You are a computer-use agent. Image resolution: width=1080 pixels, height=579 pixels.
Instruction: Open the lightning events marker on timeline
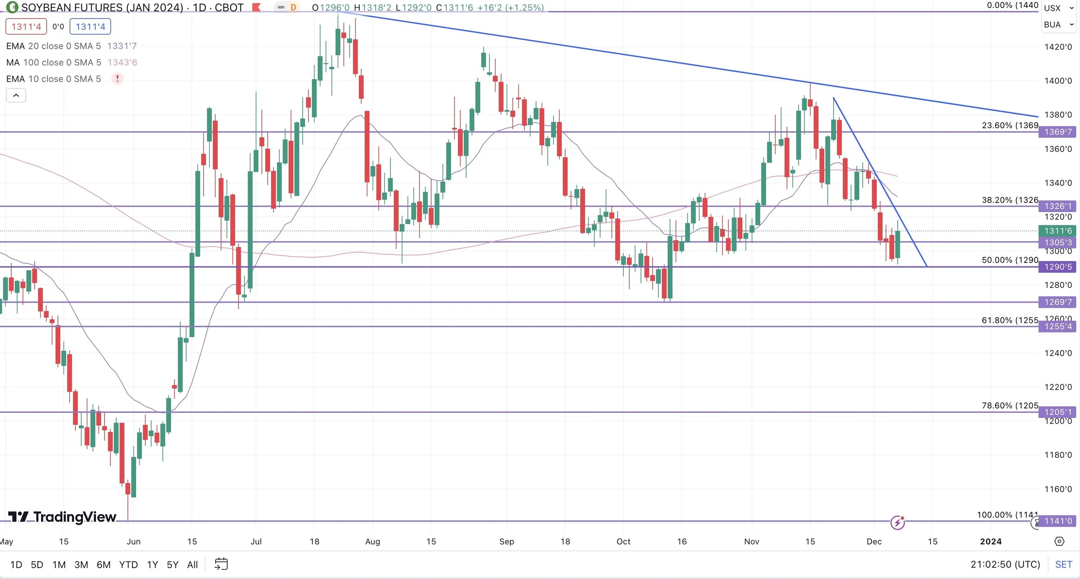[x=897, y=523]
